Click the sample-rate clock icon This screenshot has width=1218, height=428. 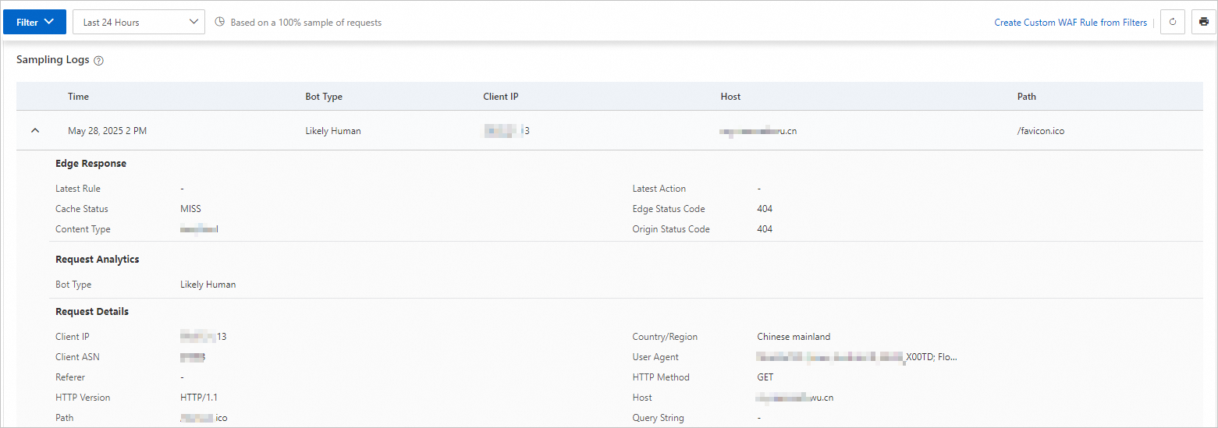tap(219, 23)
